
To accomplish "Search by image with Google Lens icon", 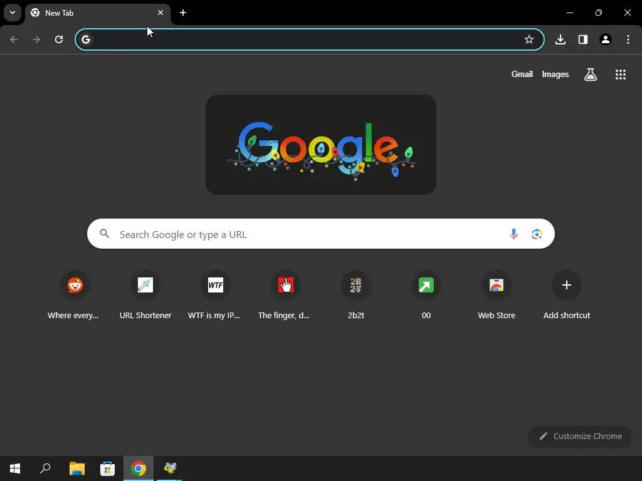I will click(x=537, y=234).
